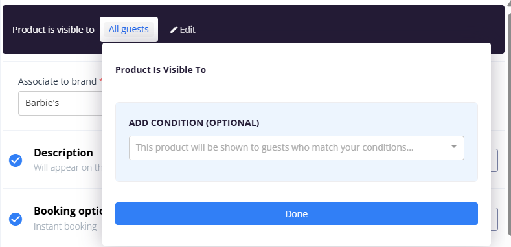Select the Description section heading

[63, 153]
